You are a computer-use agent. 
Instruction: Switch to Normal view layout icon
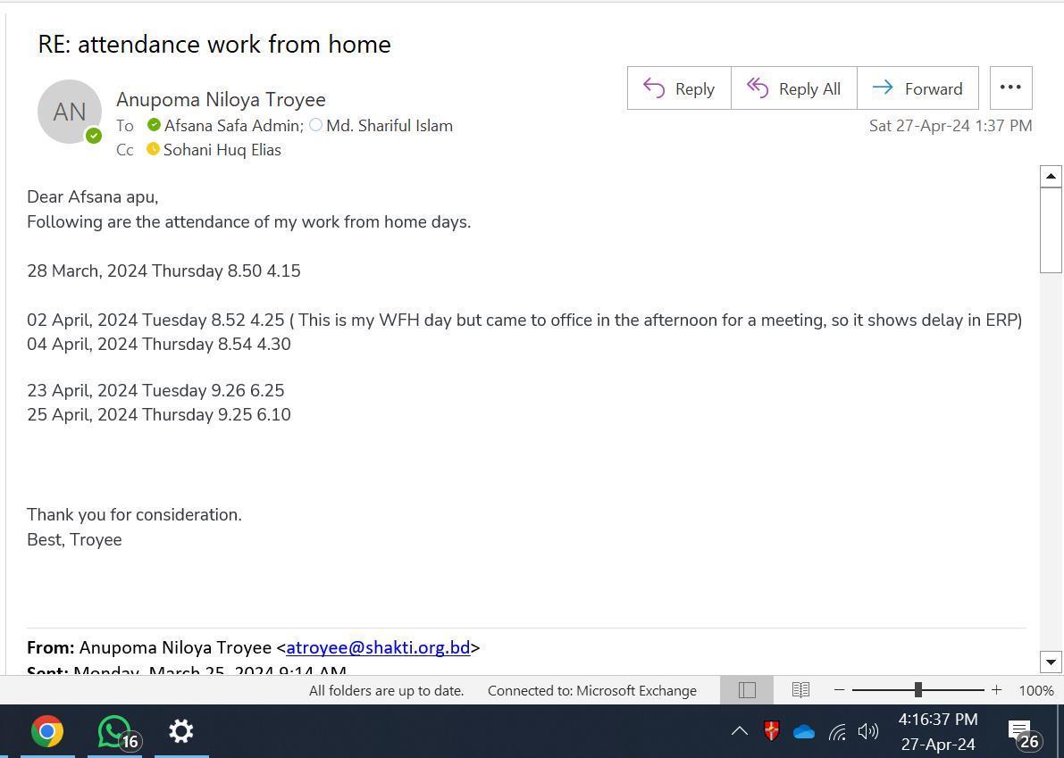747,690
